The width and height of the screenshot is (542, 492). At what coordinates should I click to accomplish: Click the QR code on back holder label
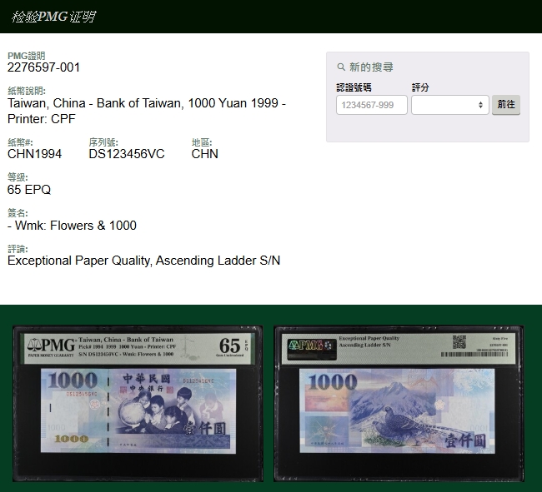[x=459, y=341]
